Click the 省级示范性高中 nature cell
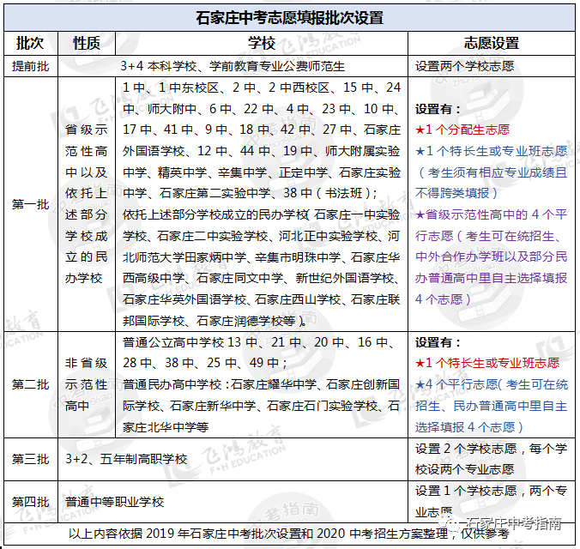The width and height of the screenshot is (580, 549). tap(87, 204)
